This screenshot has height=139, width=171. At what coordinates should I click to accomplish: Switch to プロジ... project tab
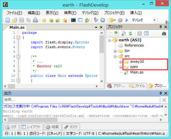tap(157, 86)
